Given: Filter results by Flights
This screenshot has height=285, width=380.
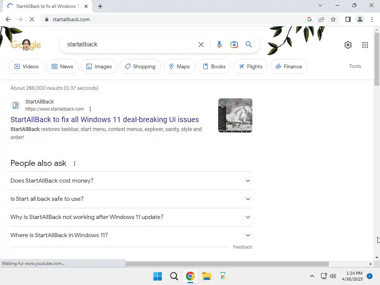Looking at the screenshot, I should point(250,66).
